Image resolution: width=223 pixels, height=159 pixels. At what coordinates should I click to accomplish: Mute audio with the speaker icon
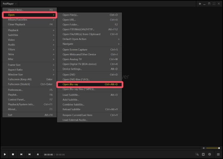click(204, 148)
